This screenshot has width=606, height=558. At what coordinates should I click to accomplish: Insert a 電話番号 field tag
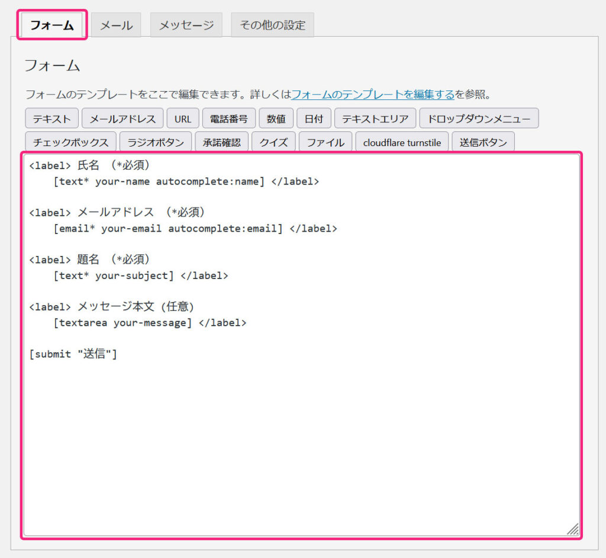point(229,119)
